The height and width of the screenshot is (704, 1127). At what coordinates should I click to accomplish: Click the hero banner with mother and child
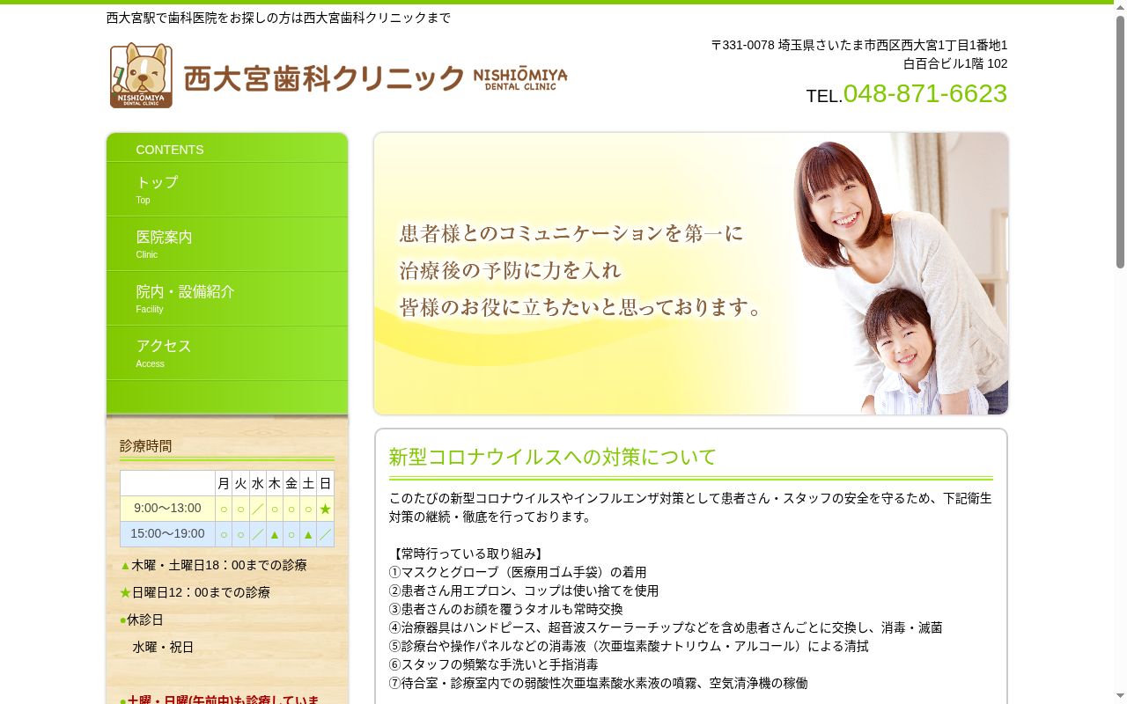click(x=691, y=274)
